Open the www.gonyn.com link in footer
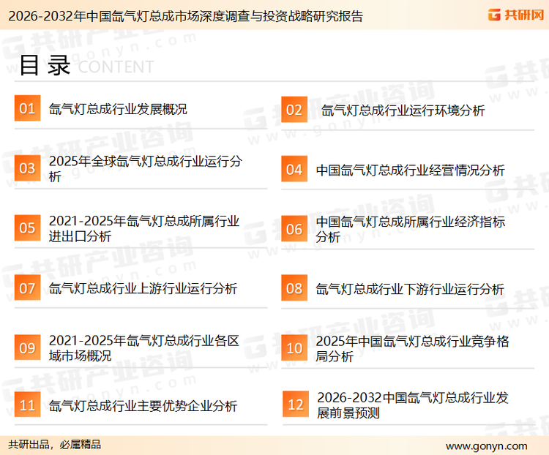The image size is (549, 455). (x=486, y=446)
